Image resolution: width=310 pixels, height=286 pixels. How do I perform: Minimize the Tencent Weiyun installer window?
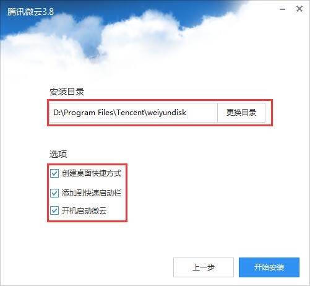point(282,9)
